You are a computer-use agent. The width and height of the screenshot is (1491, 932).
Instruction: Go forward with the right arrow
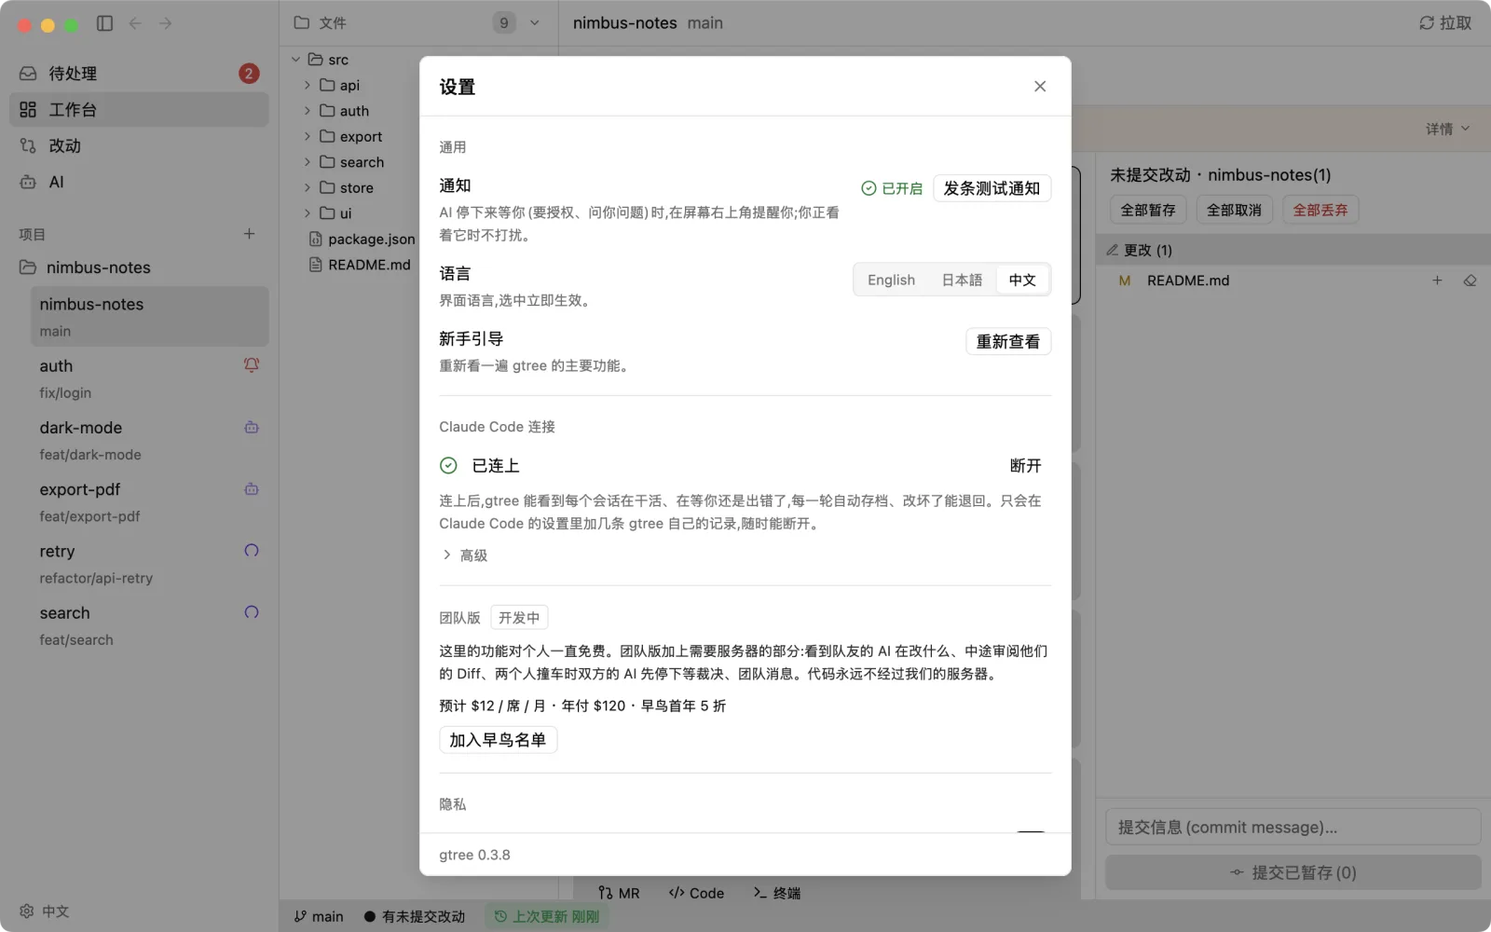165,23
